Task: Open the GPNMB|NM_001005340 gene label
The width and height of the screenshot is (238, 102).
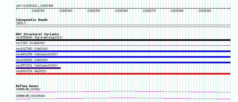Action: (x=30, y=96)
